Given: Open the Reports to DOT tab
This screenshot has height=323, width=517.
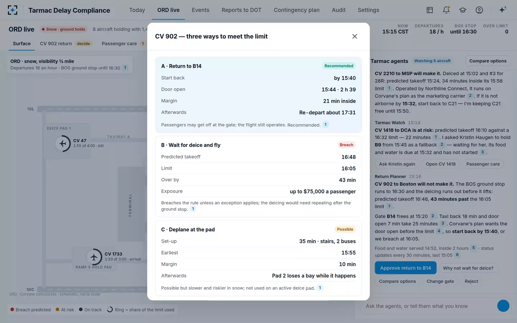Looking at the screenshot, I should pyautogui.click(x=241, y=10).
